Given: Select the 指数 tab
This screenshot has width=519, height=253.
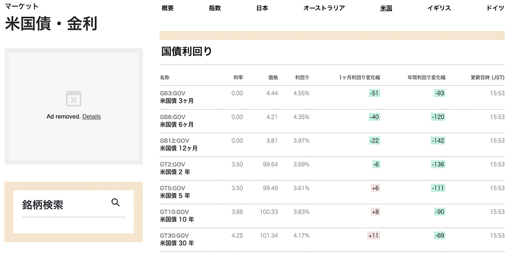Looking at the screenshot, I should 215,8.
